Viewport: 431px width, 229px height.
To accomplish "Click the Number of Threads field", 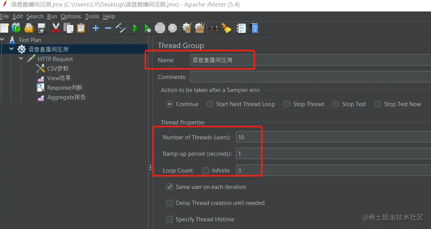I will pyautogui.click(x=333, y=137).
